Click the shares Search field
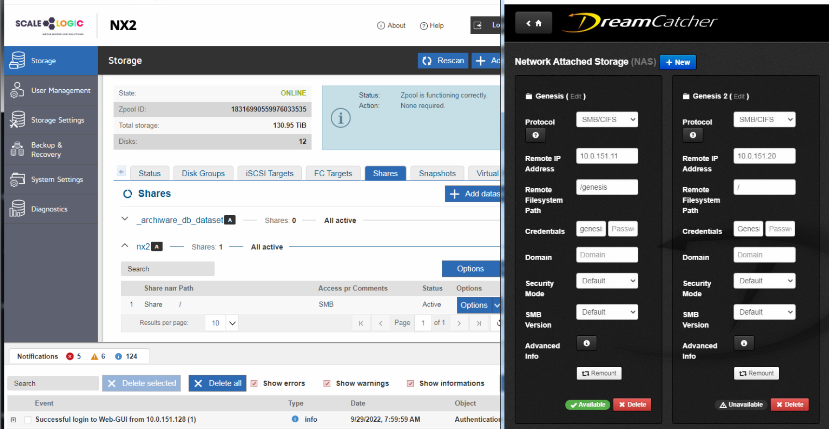Viewport: 829px width, 429px height. (168, 269)
